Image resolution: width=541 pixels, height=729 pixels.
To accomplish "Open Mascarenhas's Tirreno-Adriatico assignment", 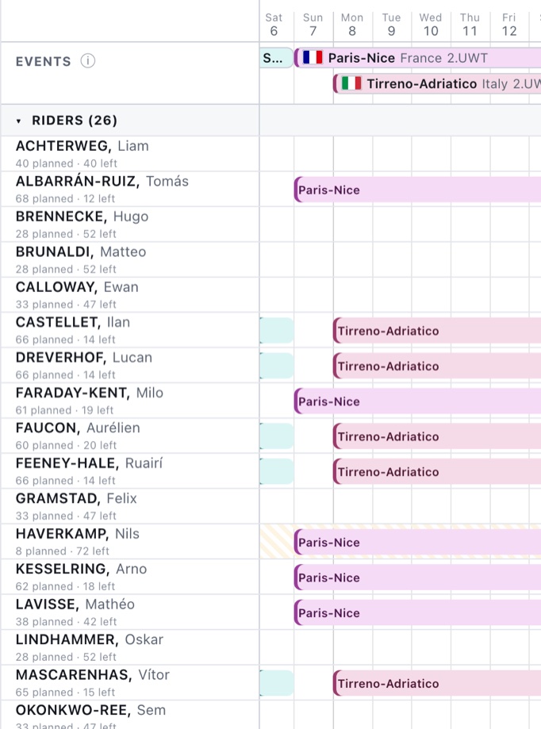I will click(x=437, y=684).
